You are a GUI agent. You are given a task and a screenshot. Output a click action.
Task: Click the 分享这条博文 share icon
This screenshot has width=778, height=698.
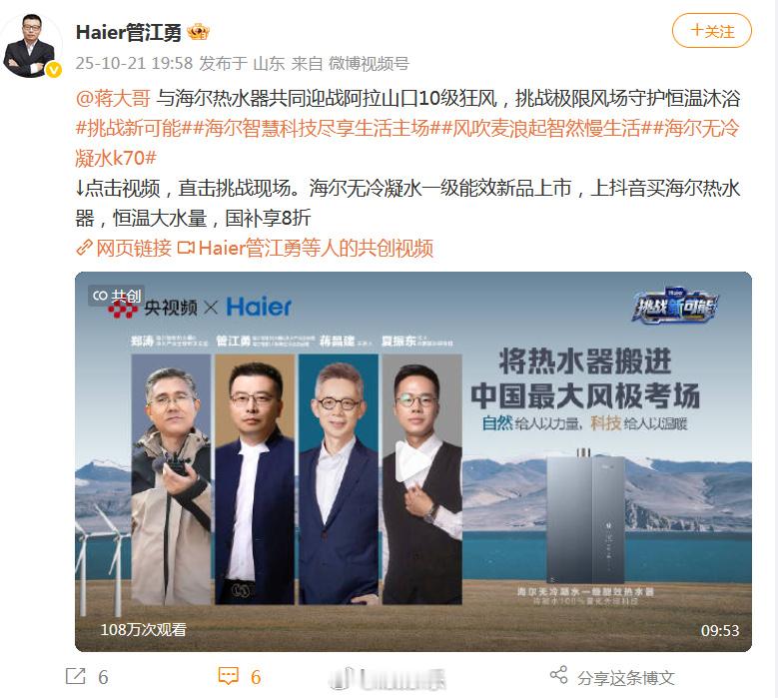(558, 675)
